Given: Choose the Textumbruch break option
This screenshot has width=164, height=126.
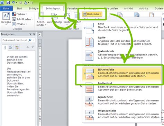Looking at the screenshot, I should (122, 56).
